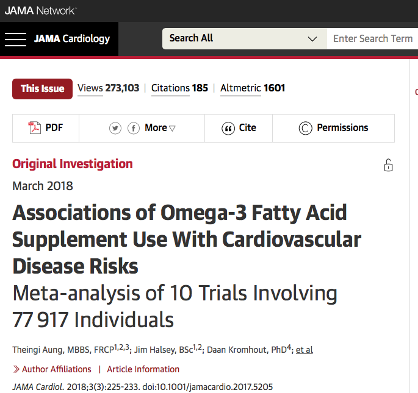The height and width of the screenshot is (393, 418).
Task: Click the PDF document icon
Action: click(35, 128)
